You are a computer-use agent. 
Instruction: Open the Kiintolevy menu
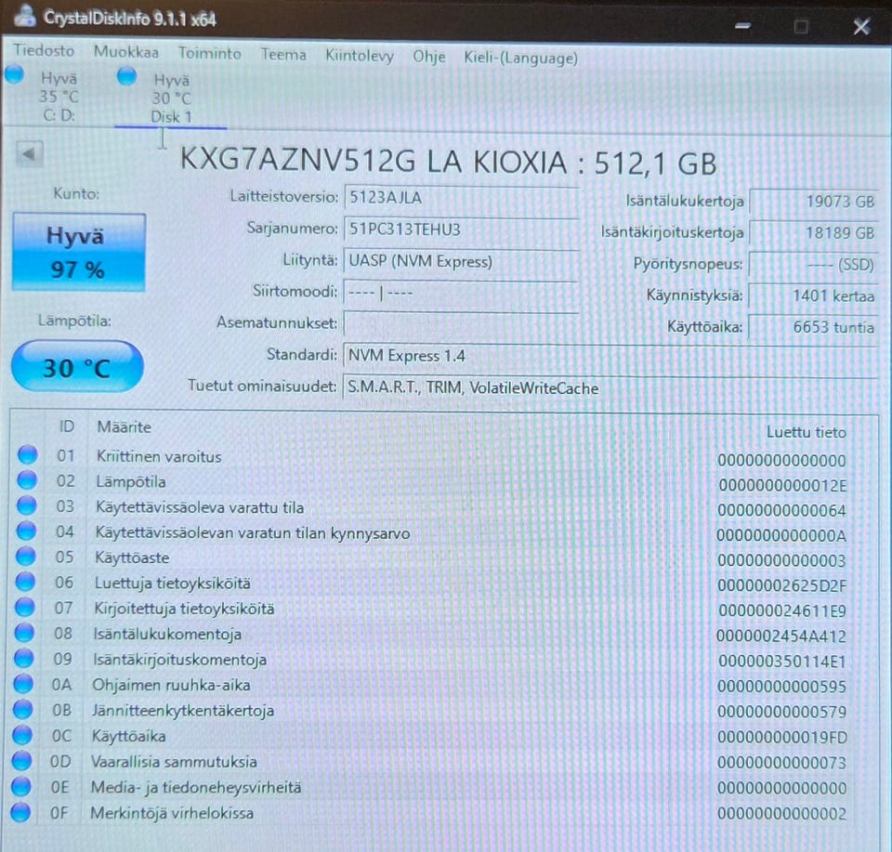(360, 56)
